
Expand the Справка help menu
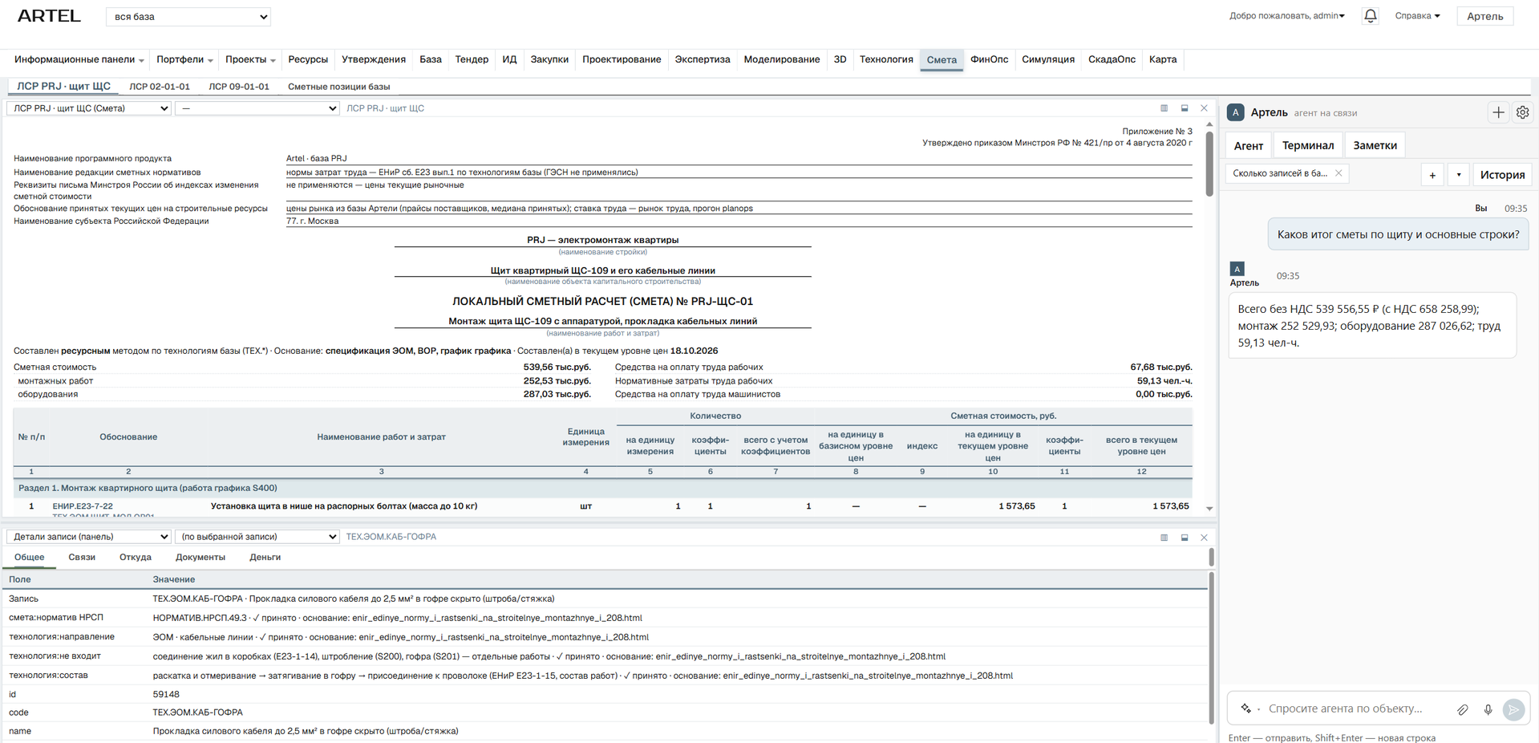point(1417,16)
